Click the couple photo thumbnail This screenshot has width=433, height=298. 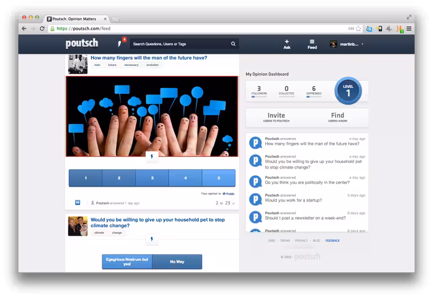click(78, 226)
